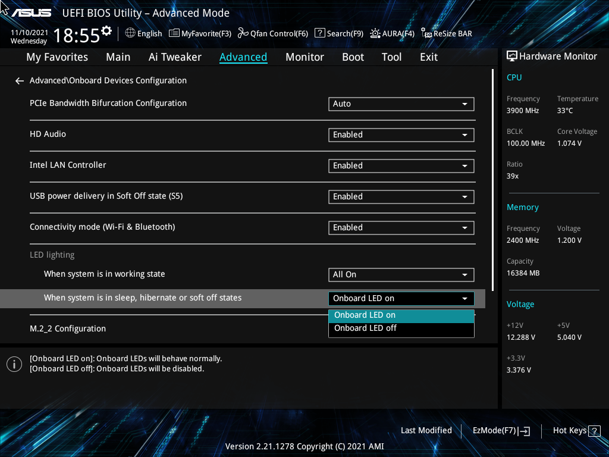Choose Onboard LED on option
609x457 pixels.
(401, 315)
